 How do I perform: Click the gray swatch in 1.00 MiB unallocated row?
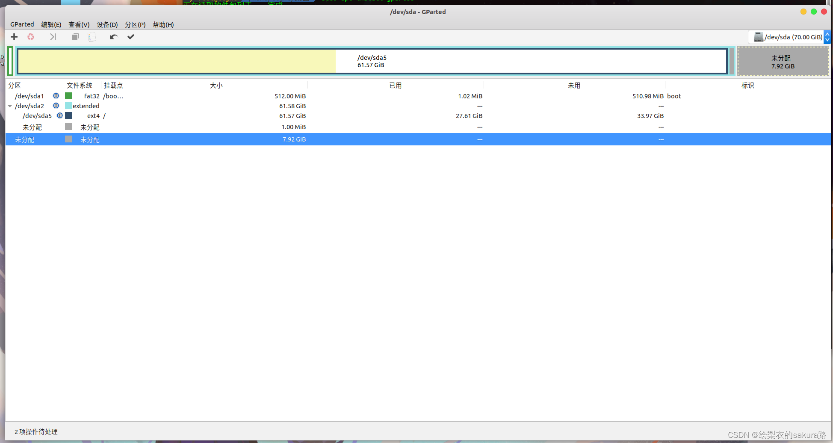click(68, 127)
